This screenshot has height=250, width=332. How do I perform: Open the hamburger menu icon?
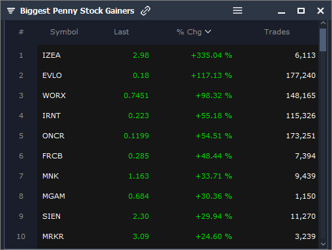(238, 10)
